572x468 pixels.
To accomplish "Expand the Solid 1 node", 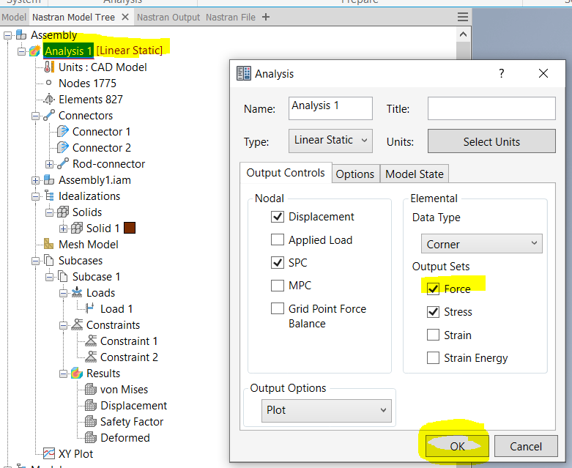I will point(63,229).
